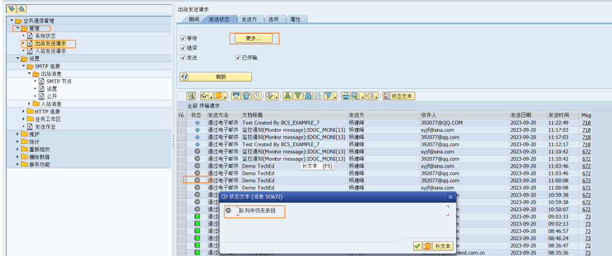The image size is (612, 256).
Task: Click the blue-framed icon left of the trash can
Action: point(236,96)
